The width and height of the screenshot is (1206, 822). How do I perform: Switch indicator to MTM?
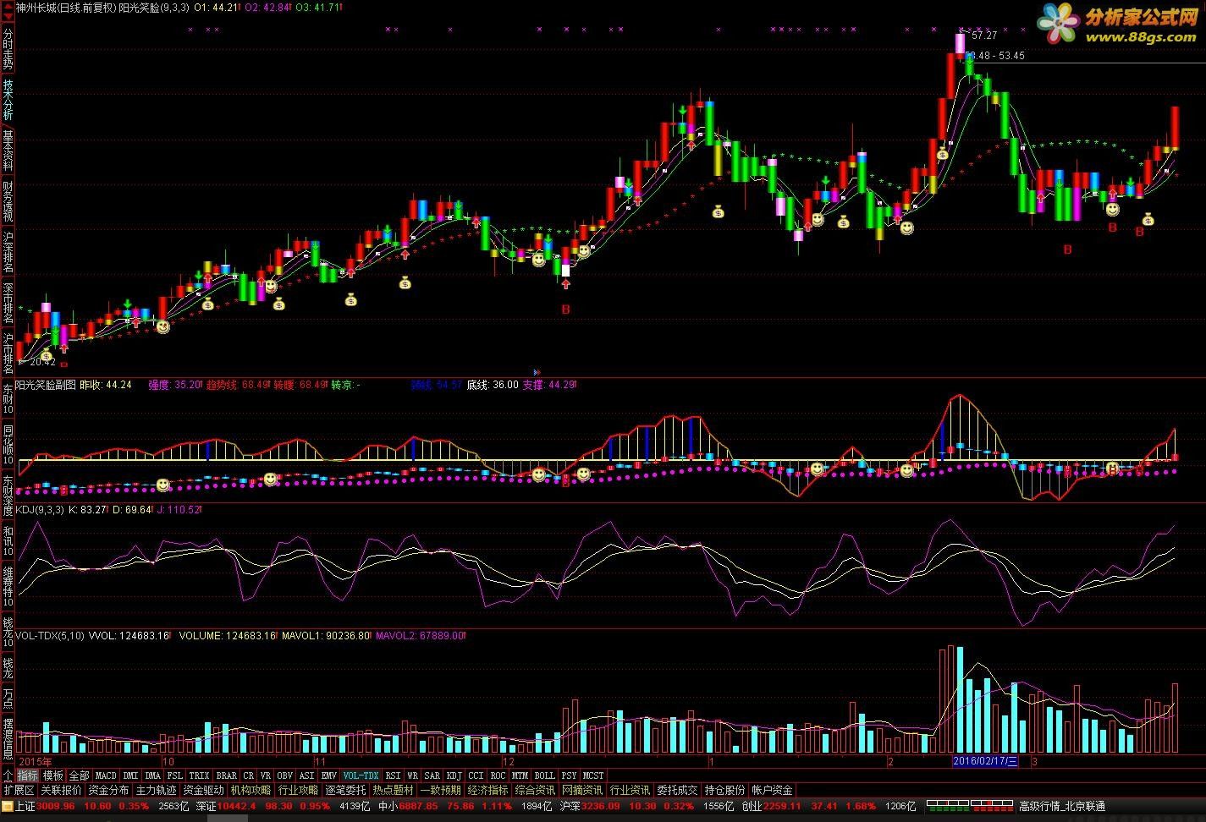(x=520, y=775)
